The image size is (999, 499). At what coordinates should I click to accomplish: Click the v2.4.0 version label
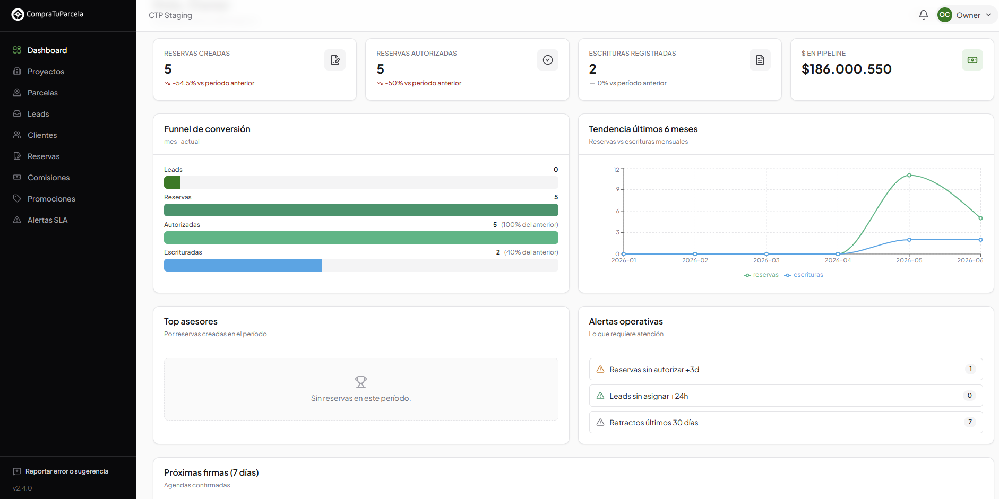tap(22, 488)
